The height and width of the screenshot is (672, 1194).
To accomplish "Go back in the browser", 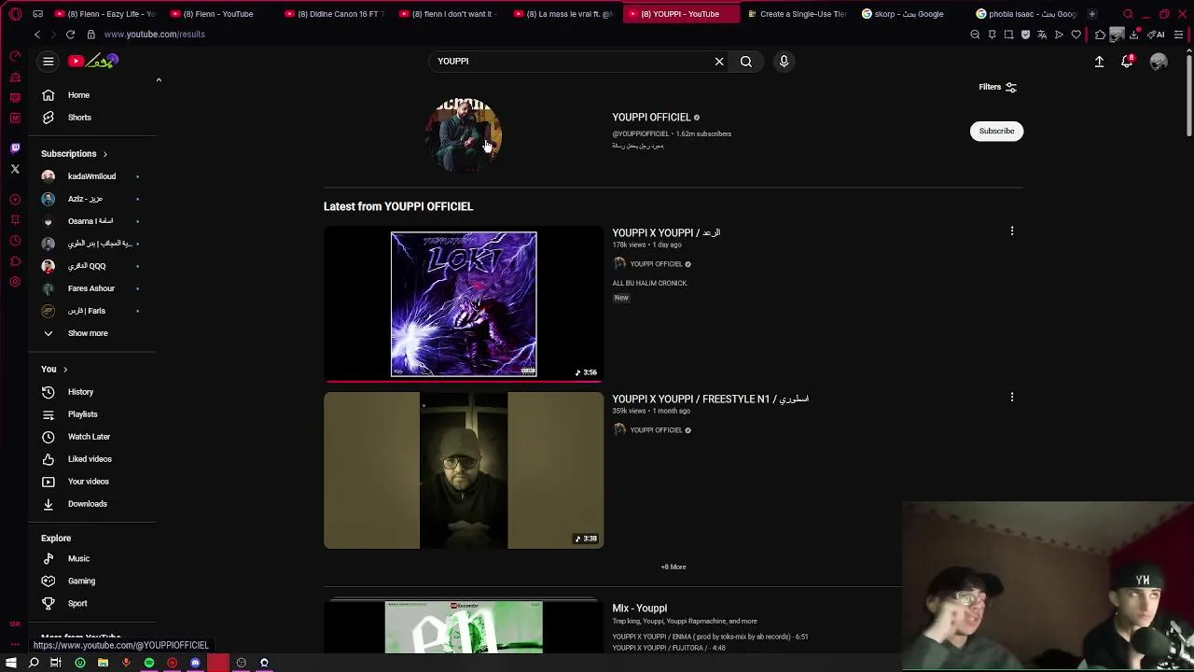I will 36,35.
